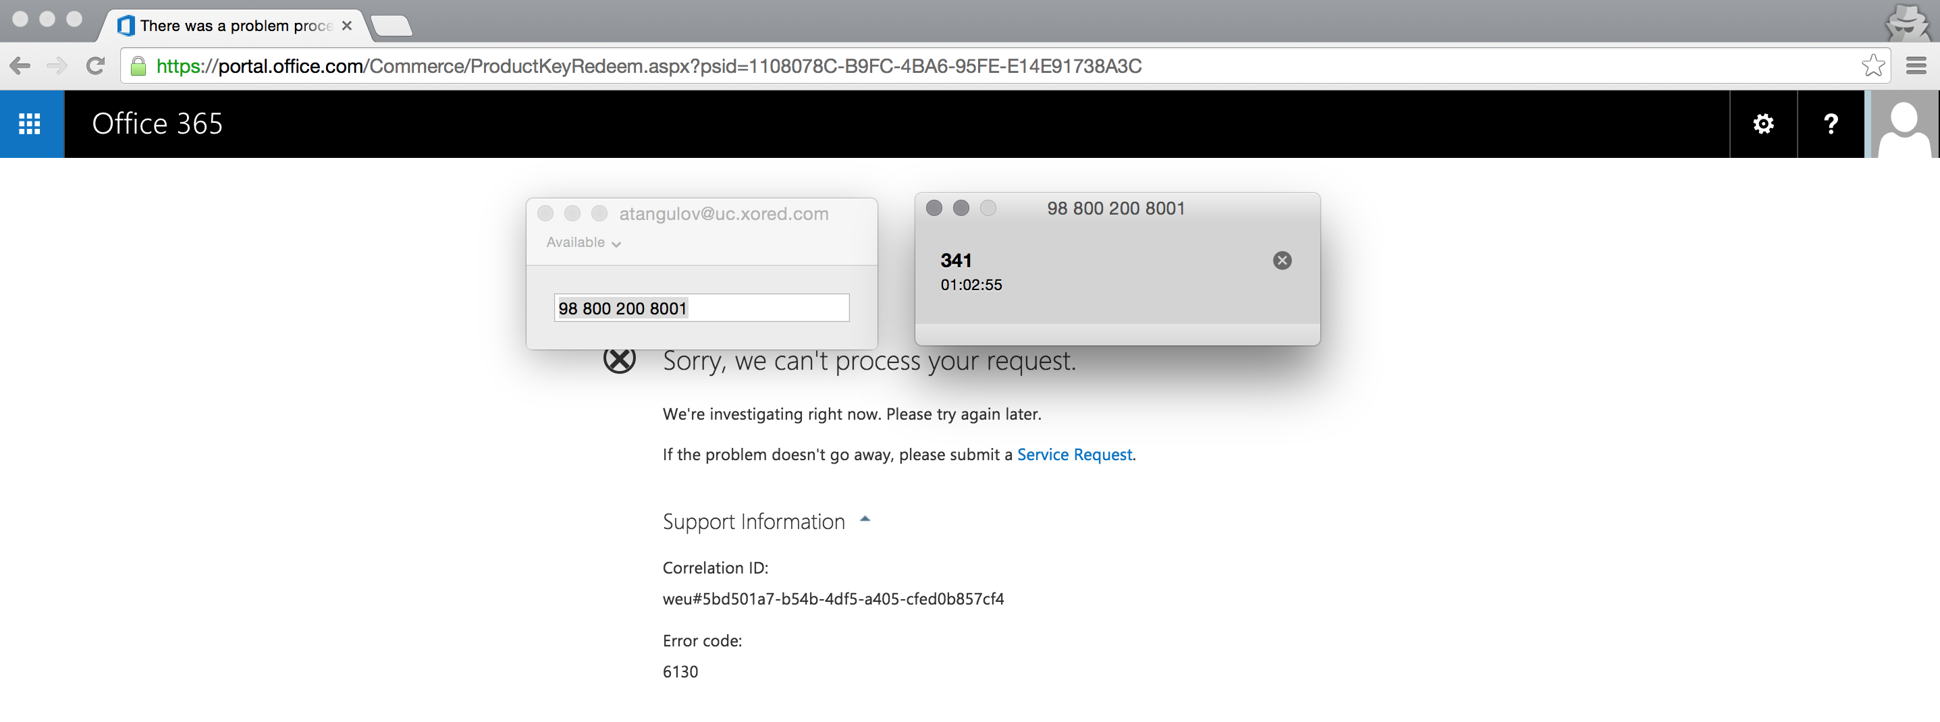Bookmark this page with the star icon
This screenshot has height=722, width=1940.
(1872, 66)
